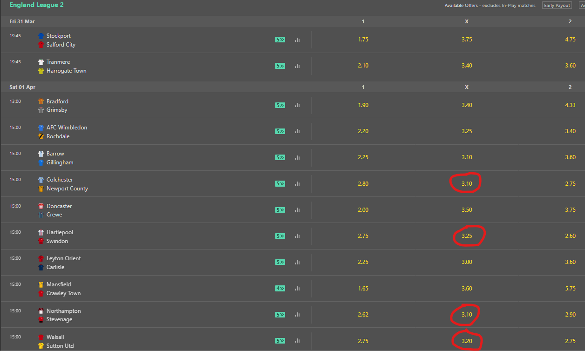Image resolution: width=585 pixels, height=351 pixels.
Task: Select Stevenage away win odds 2.90
Action: tap(570, 315)
